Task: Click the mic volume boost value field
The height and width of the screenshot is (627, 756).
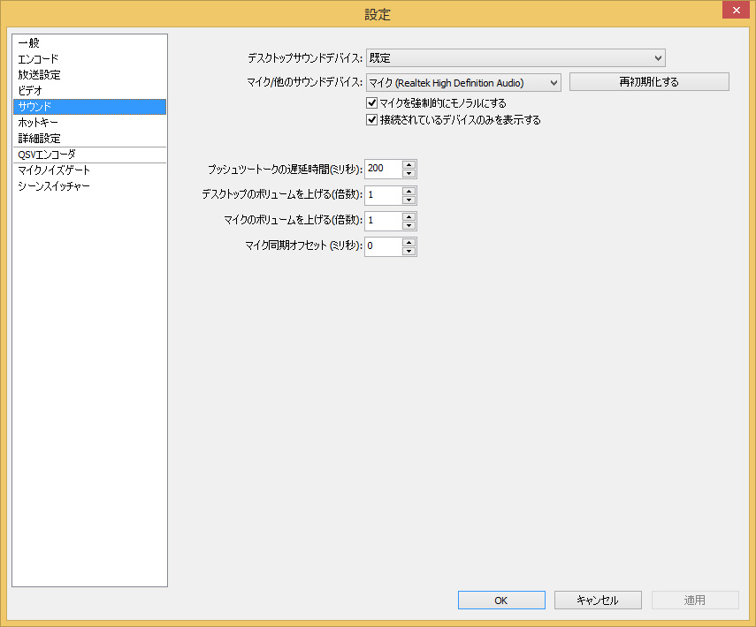Action: pyautogui.click(x=383, y=221)
